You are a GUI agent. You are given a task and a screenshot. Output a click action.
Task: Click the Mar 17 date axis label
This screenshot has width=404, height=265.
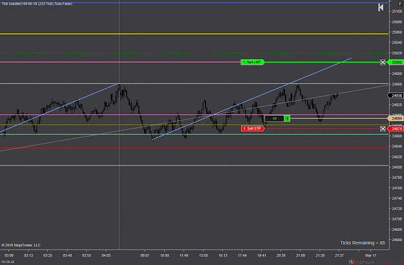[x=371, y=255]
